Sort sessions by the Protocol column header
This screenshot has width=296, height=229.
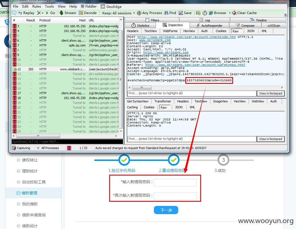coord(45,20)
